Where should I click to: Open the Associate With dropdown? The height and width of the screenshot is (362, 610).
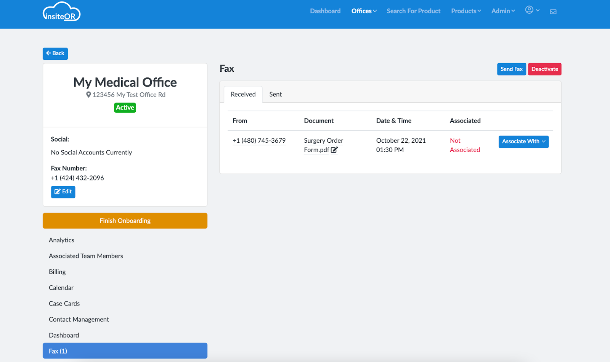523,142
